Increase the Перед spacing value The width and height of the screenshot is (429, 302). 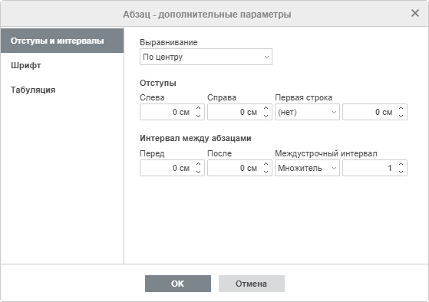pyautogui.click(x=199, y=164)
